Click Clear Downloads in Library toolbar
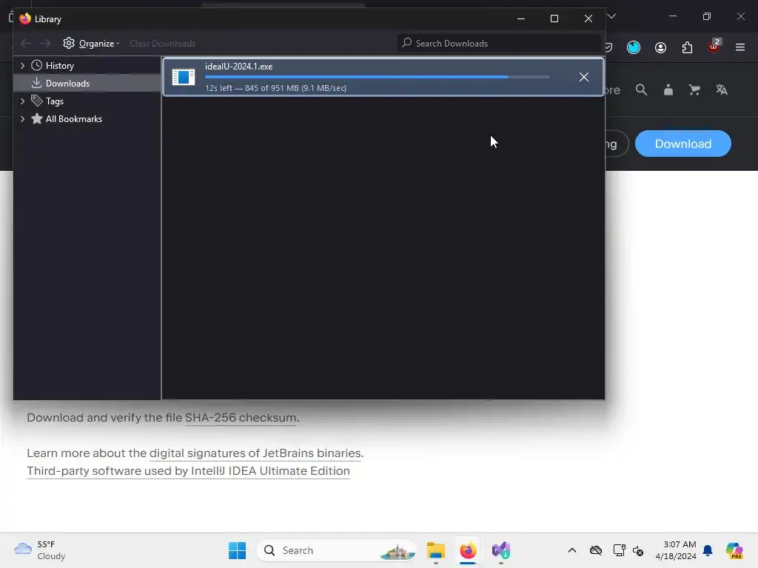758x568 pixels. [x=162, y=44]
